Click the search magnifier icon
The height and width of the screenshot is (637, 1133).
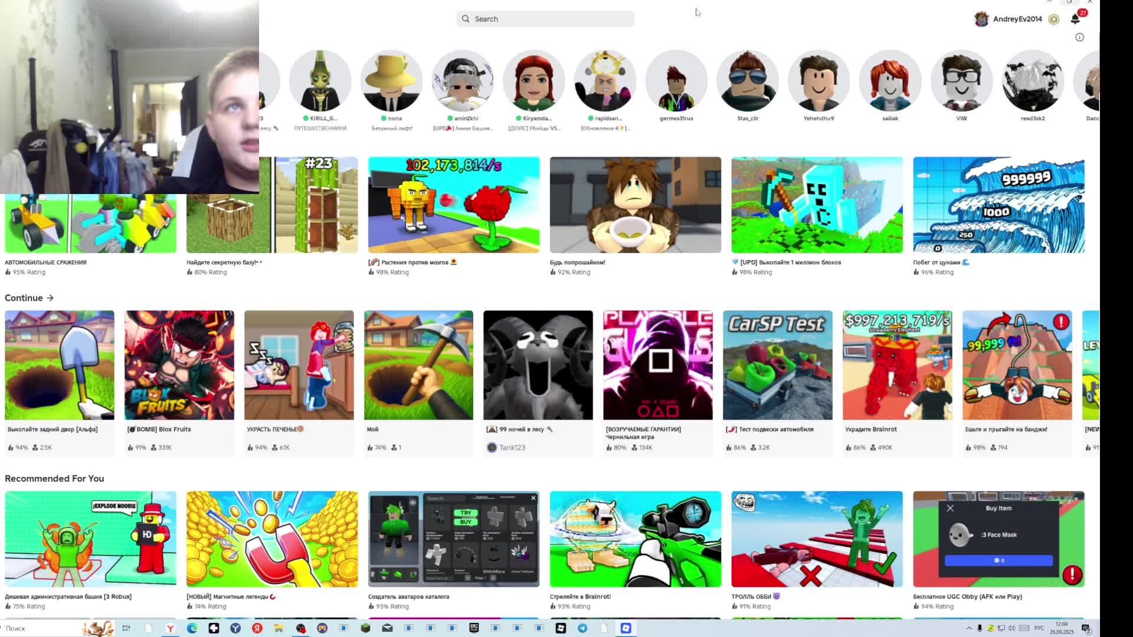point(466,19)
